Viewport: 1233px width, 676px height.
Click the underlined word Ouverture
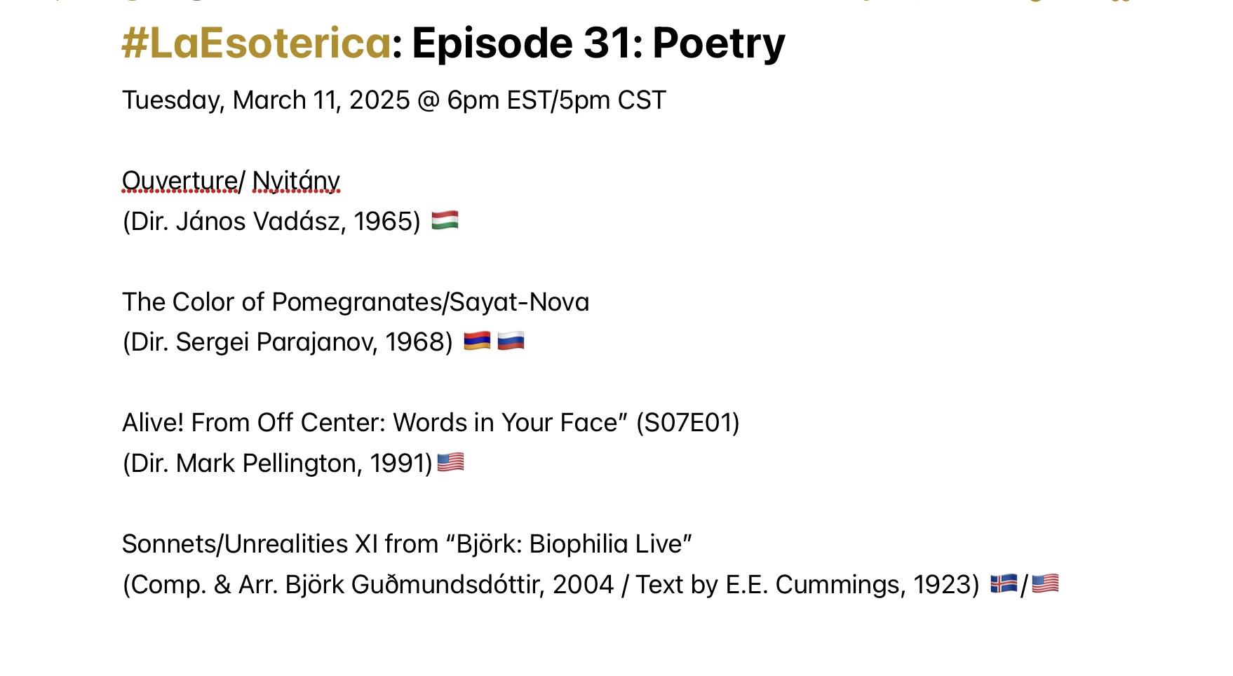click(x=180, y=181)
